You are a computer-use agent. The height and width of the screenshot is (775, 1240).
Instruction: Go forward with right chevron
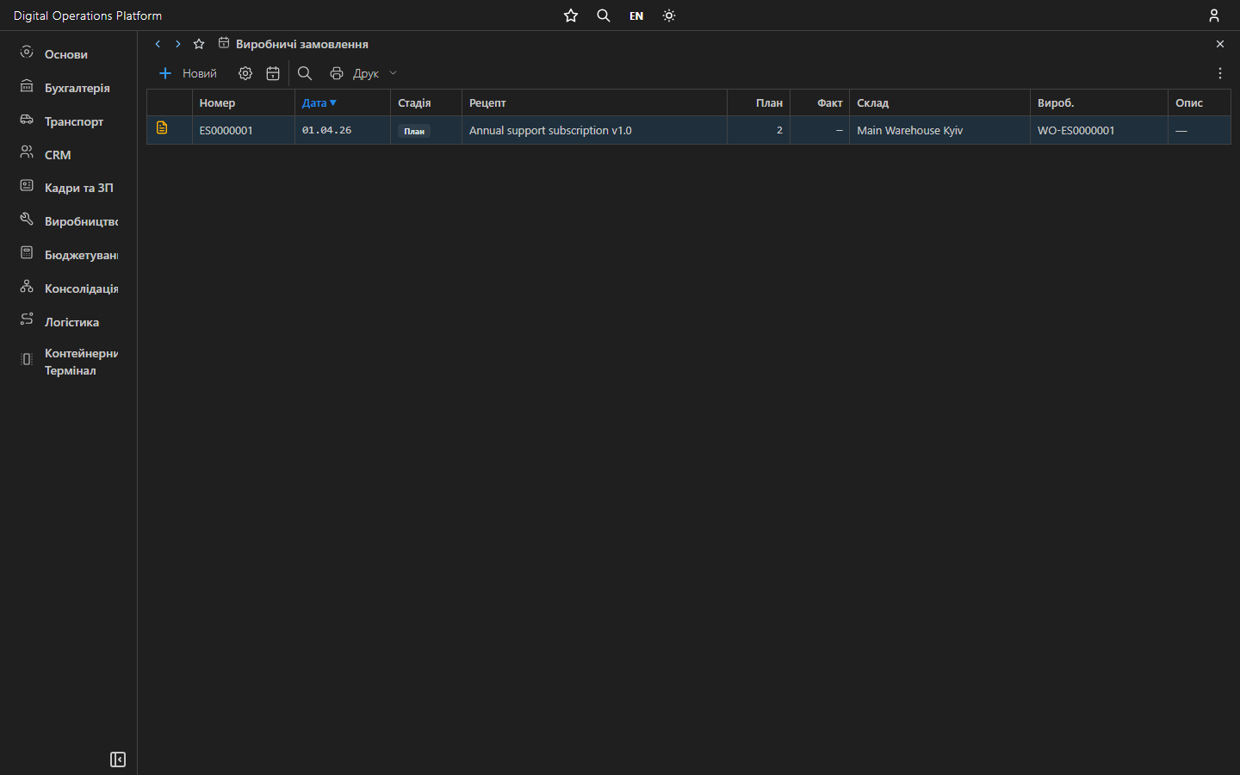[x=178, y=44]
